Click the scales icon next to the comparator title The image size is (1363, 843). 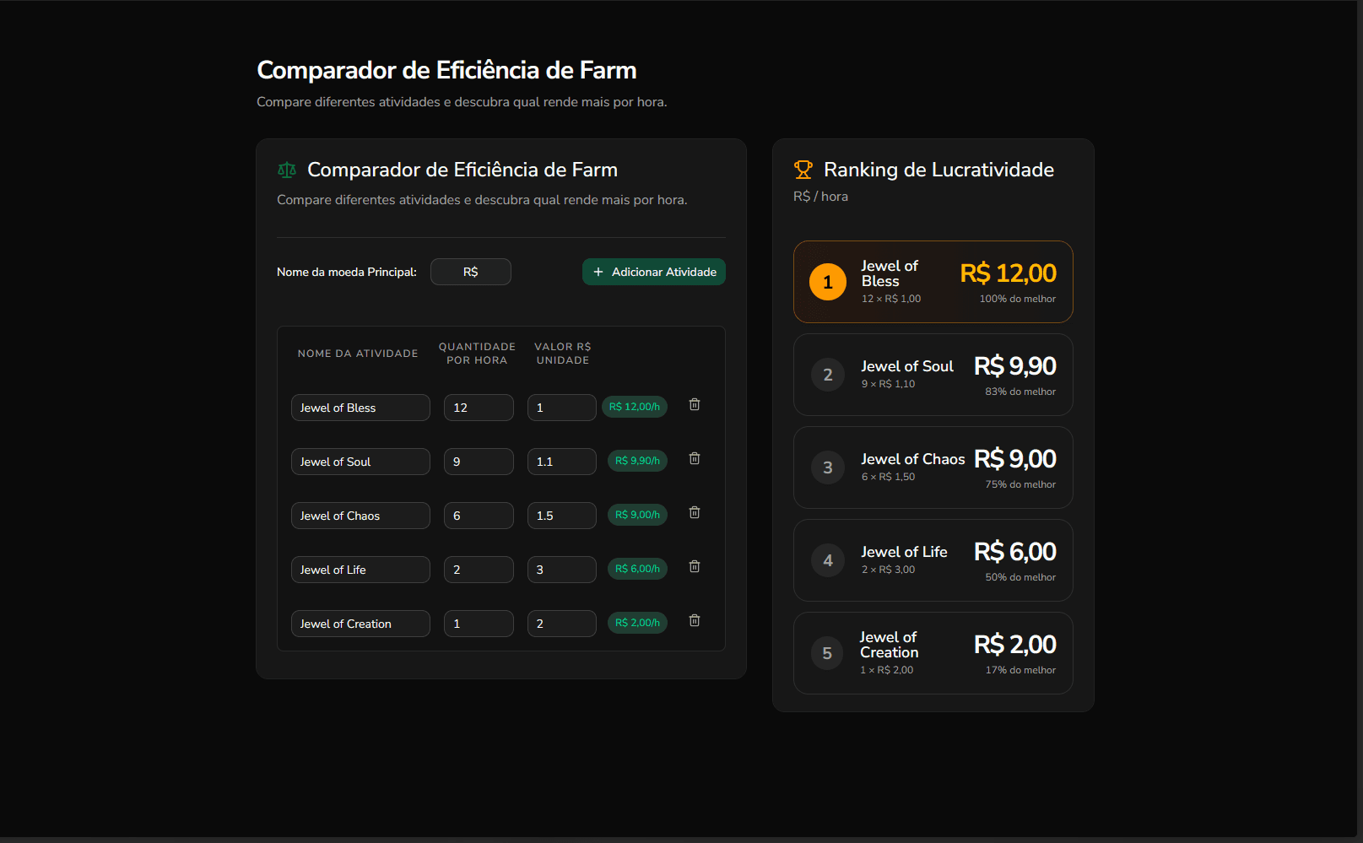286,170
